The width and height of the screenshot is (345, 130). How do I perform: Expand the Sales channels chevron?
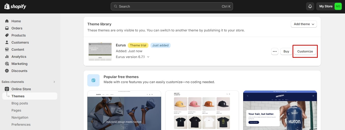point(54,82)
